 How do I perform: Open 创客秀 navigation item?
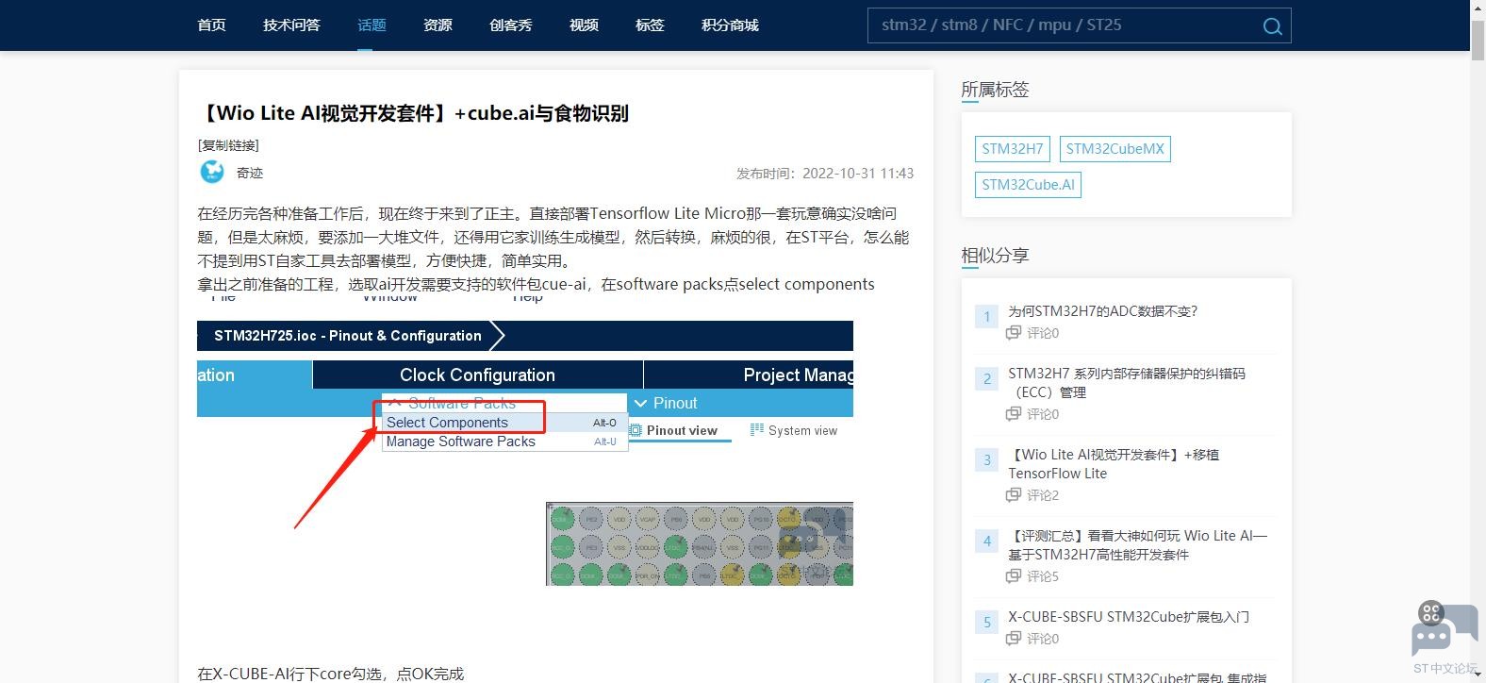tap(511, 25)
